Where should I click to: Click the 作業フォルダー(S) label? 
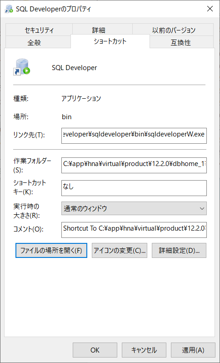32,165
